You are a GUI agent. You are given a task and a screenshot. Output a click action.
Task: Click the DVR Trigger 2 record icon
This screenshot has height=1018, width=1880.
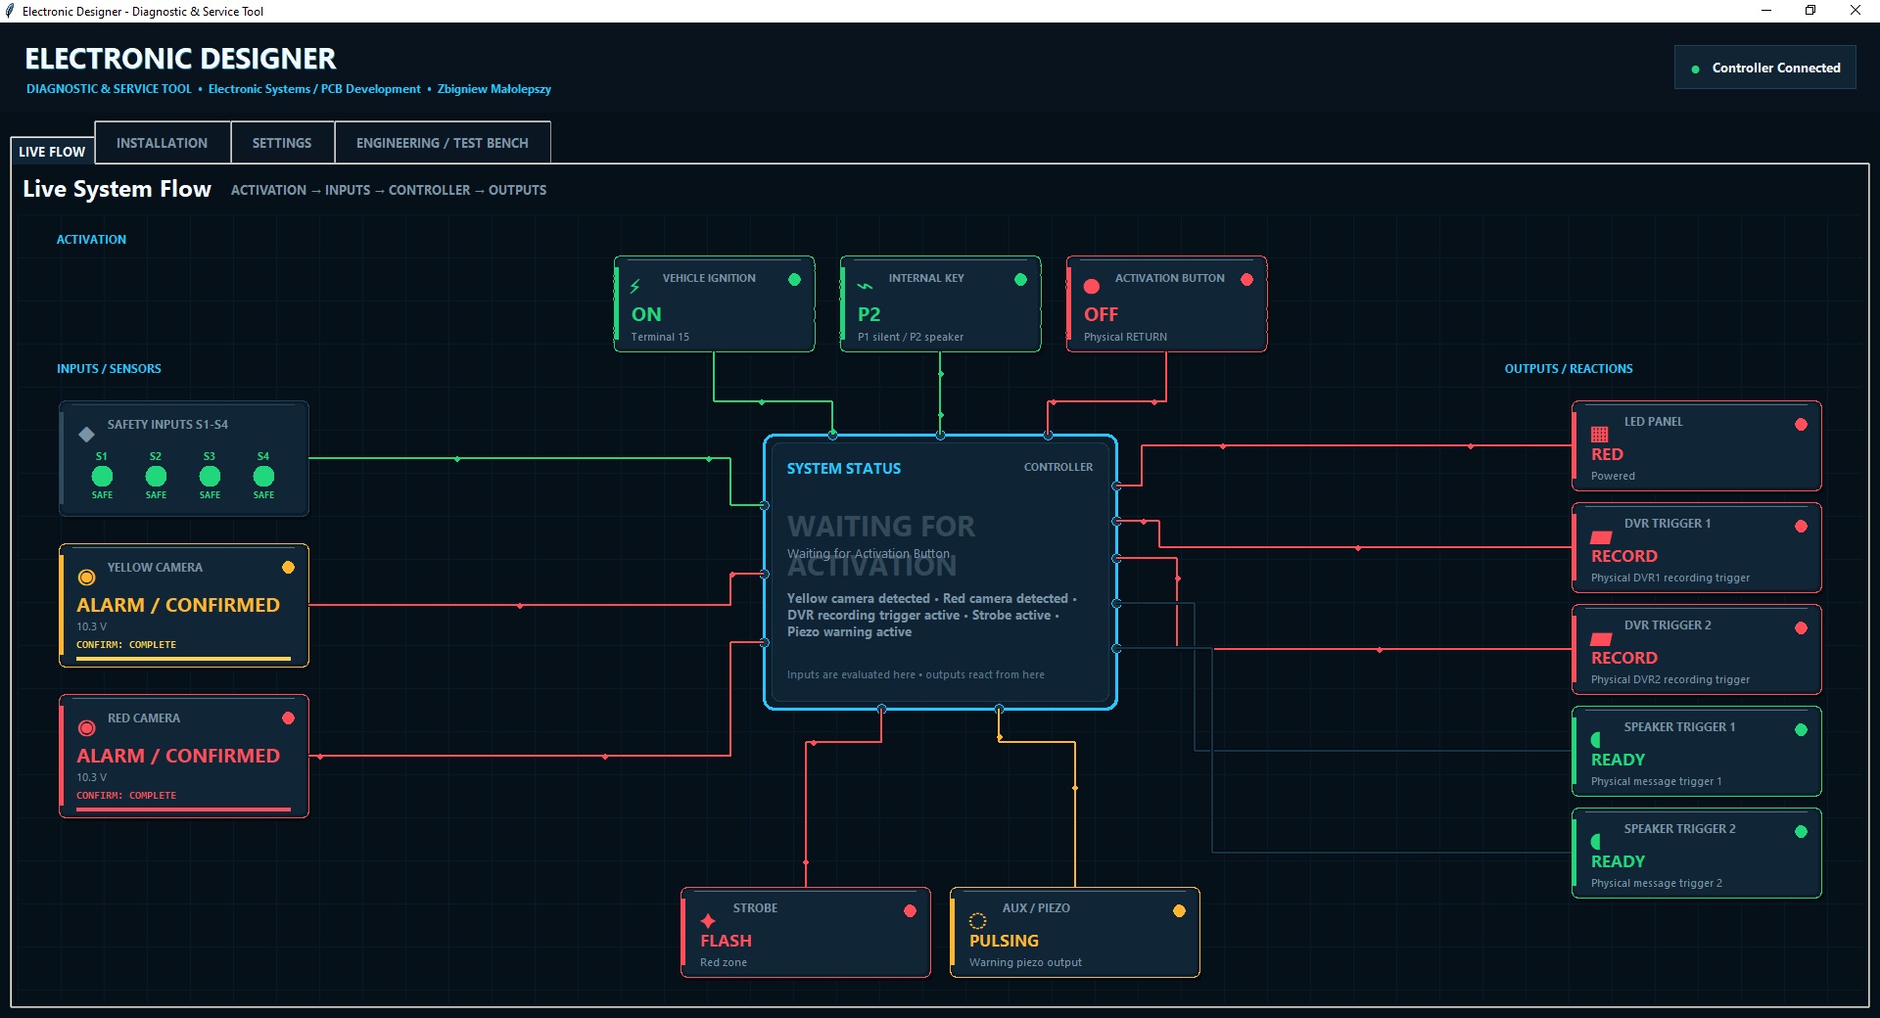click(x=1601, y=638)
